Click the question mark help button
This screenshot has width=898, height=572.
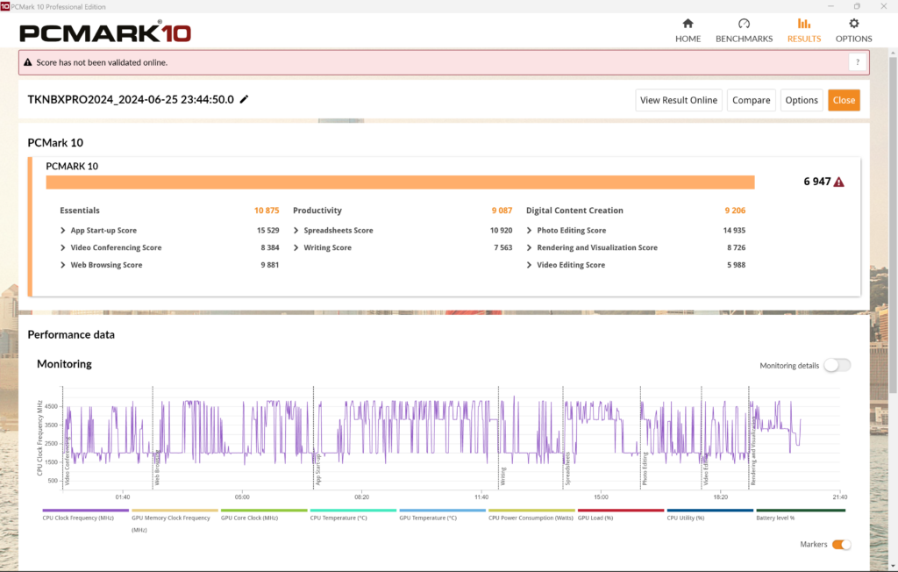point(858,62)
